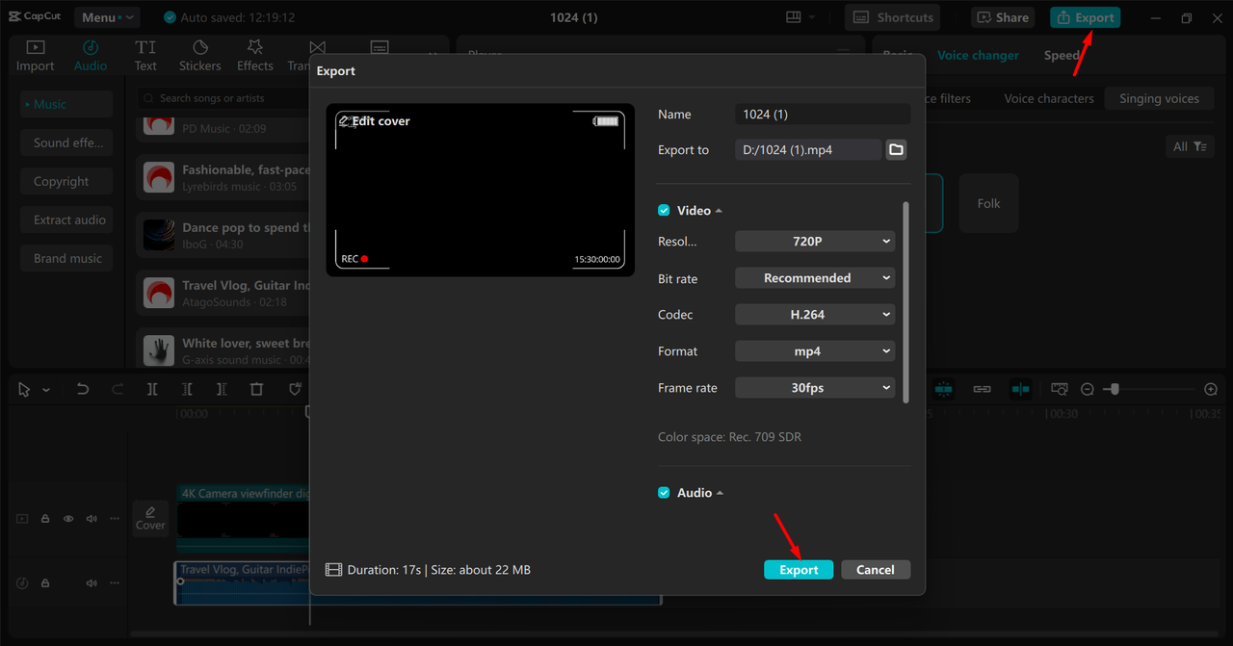This screenshot has width=1233, height=646.
Task: Open more options on the video track
Action: pyautogui.click(x=116, y=518)
